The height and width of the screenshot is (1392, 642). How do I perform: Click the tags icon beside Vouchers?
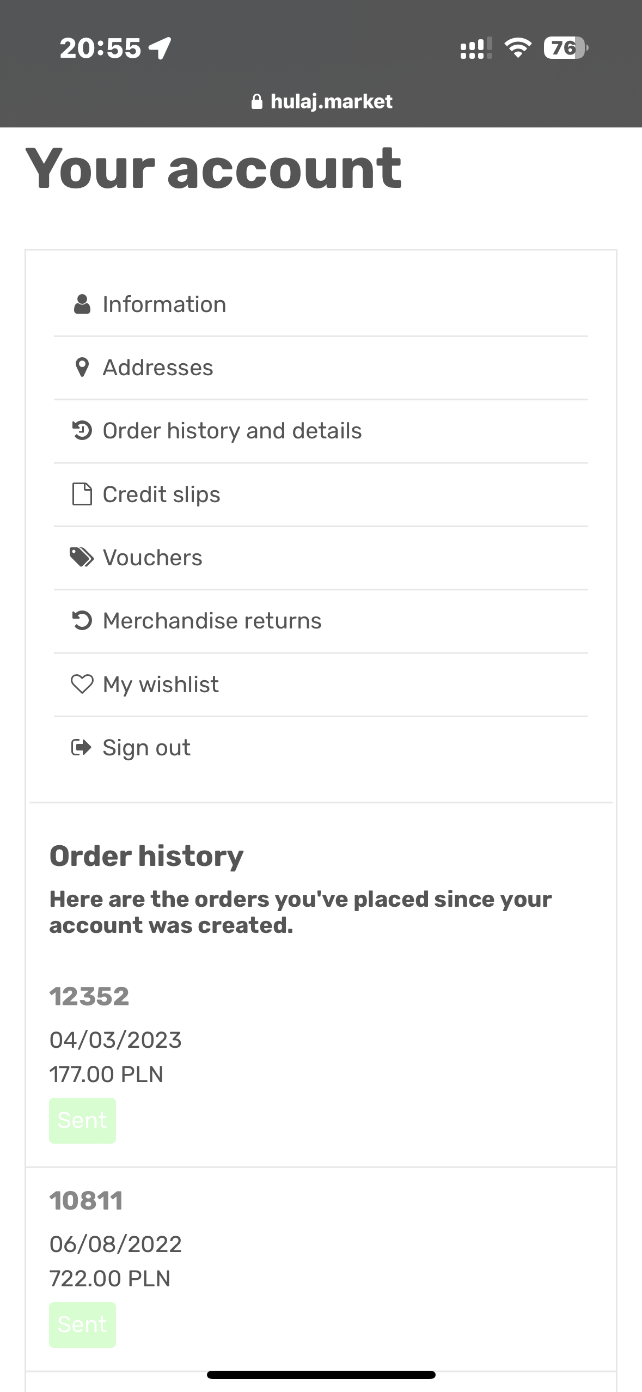pos(82,557)
